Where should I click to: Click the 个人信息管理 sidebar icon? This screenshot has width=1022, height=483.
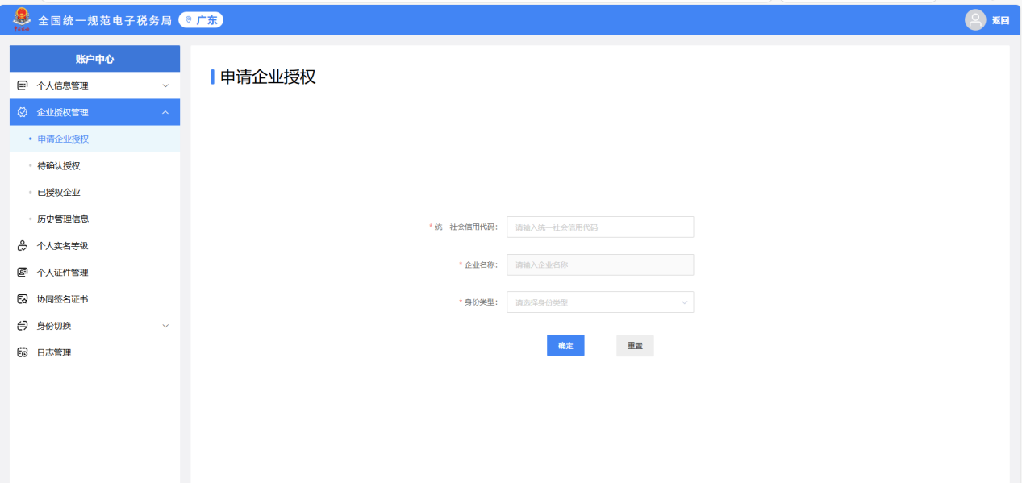pyautogui.click(x=23, y=85)
